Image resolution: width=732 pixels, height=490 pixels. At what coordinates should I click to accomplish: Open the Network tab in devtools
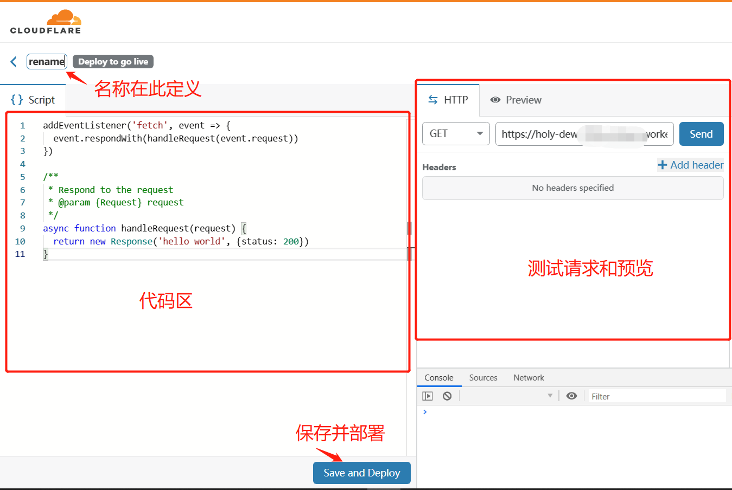tap(529, 378)
